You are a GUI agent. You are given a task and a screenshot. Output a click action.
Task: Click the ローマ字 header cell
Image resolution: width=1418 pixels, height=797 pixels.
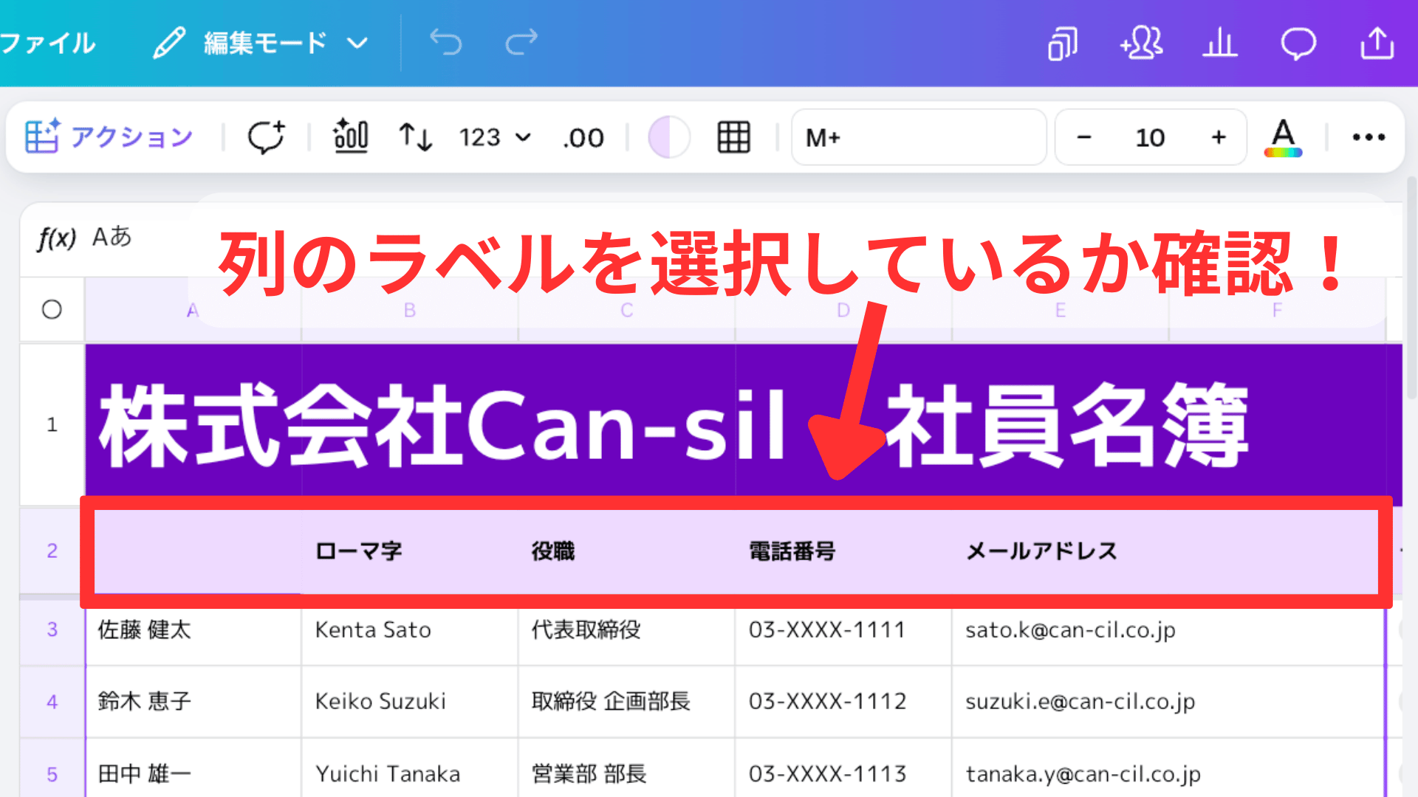(410, 551)
